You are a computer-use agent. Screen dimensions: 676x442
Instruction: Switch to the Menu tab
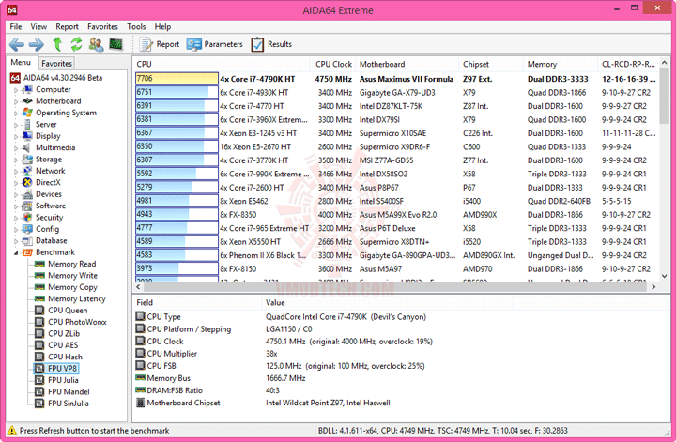coord(21,63)
